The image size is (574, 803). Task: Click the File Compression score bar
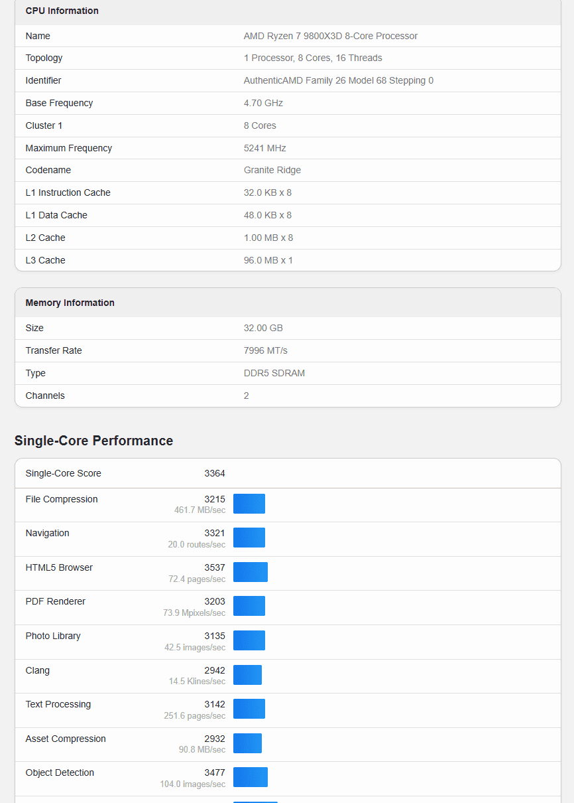click(249, 504)
